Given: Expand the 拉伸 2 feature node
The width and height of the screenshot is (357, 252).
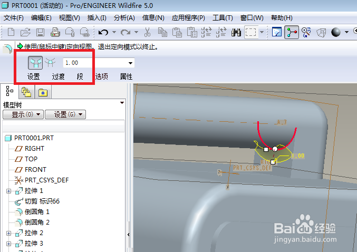Looking at the screenshot, I should coord(8,233).
